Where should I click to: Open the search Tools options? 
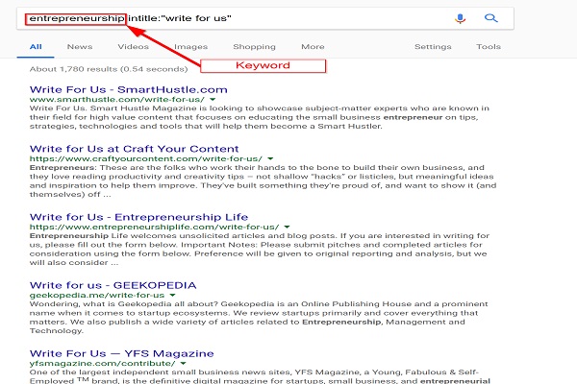click(489, 47)
